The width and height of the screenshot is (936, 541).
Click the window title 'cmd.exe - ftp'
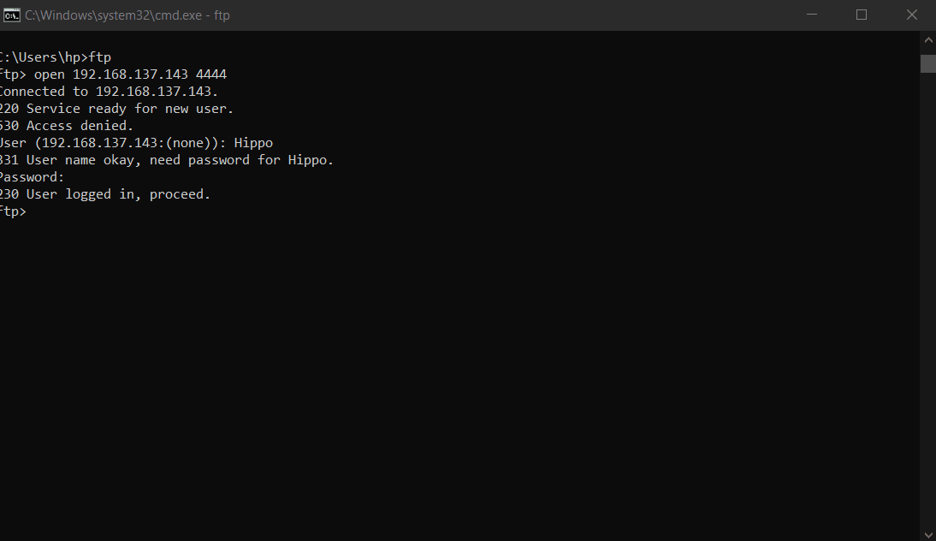(127, 15)
